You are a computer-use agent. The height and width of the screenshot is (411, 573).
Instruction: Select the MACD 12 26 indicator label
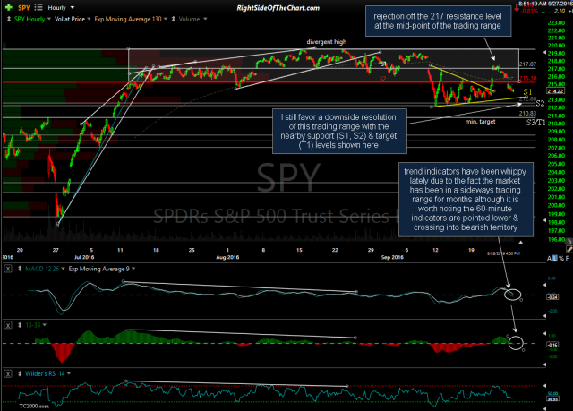[42, 269]
